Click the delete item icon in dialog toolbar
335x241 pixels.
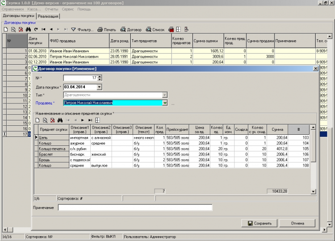[52, 120]
